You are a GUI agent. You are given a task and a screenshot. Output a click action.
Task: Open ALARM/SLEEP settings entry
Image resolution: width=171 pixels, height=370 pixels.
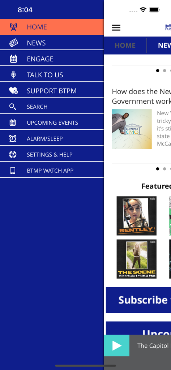52,138
